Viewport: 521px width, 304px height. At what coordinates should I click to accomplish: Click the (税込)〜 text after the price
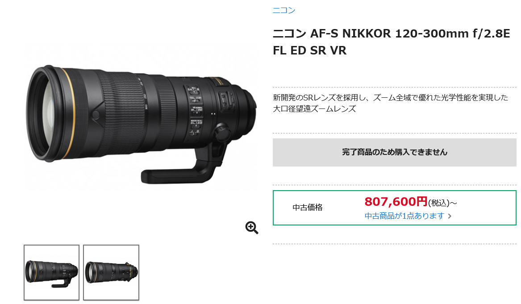[442, 203]
